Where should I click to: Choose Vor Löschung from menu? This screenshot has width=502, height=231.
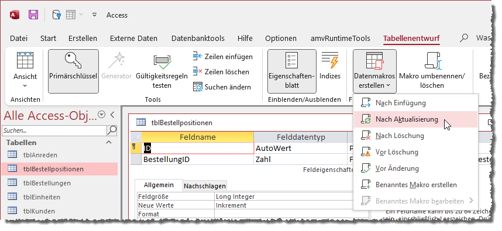tap(415, 152)
